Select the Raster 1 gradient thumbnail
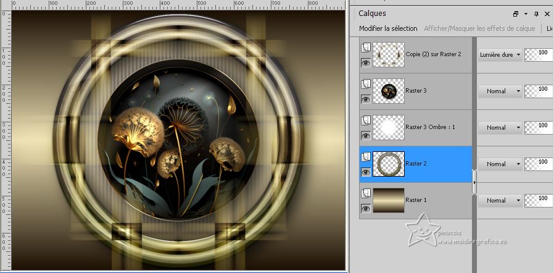Screen dimensions: 554x273 click(389, 201)
